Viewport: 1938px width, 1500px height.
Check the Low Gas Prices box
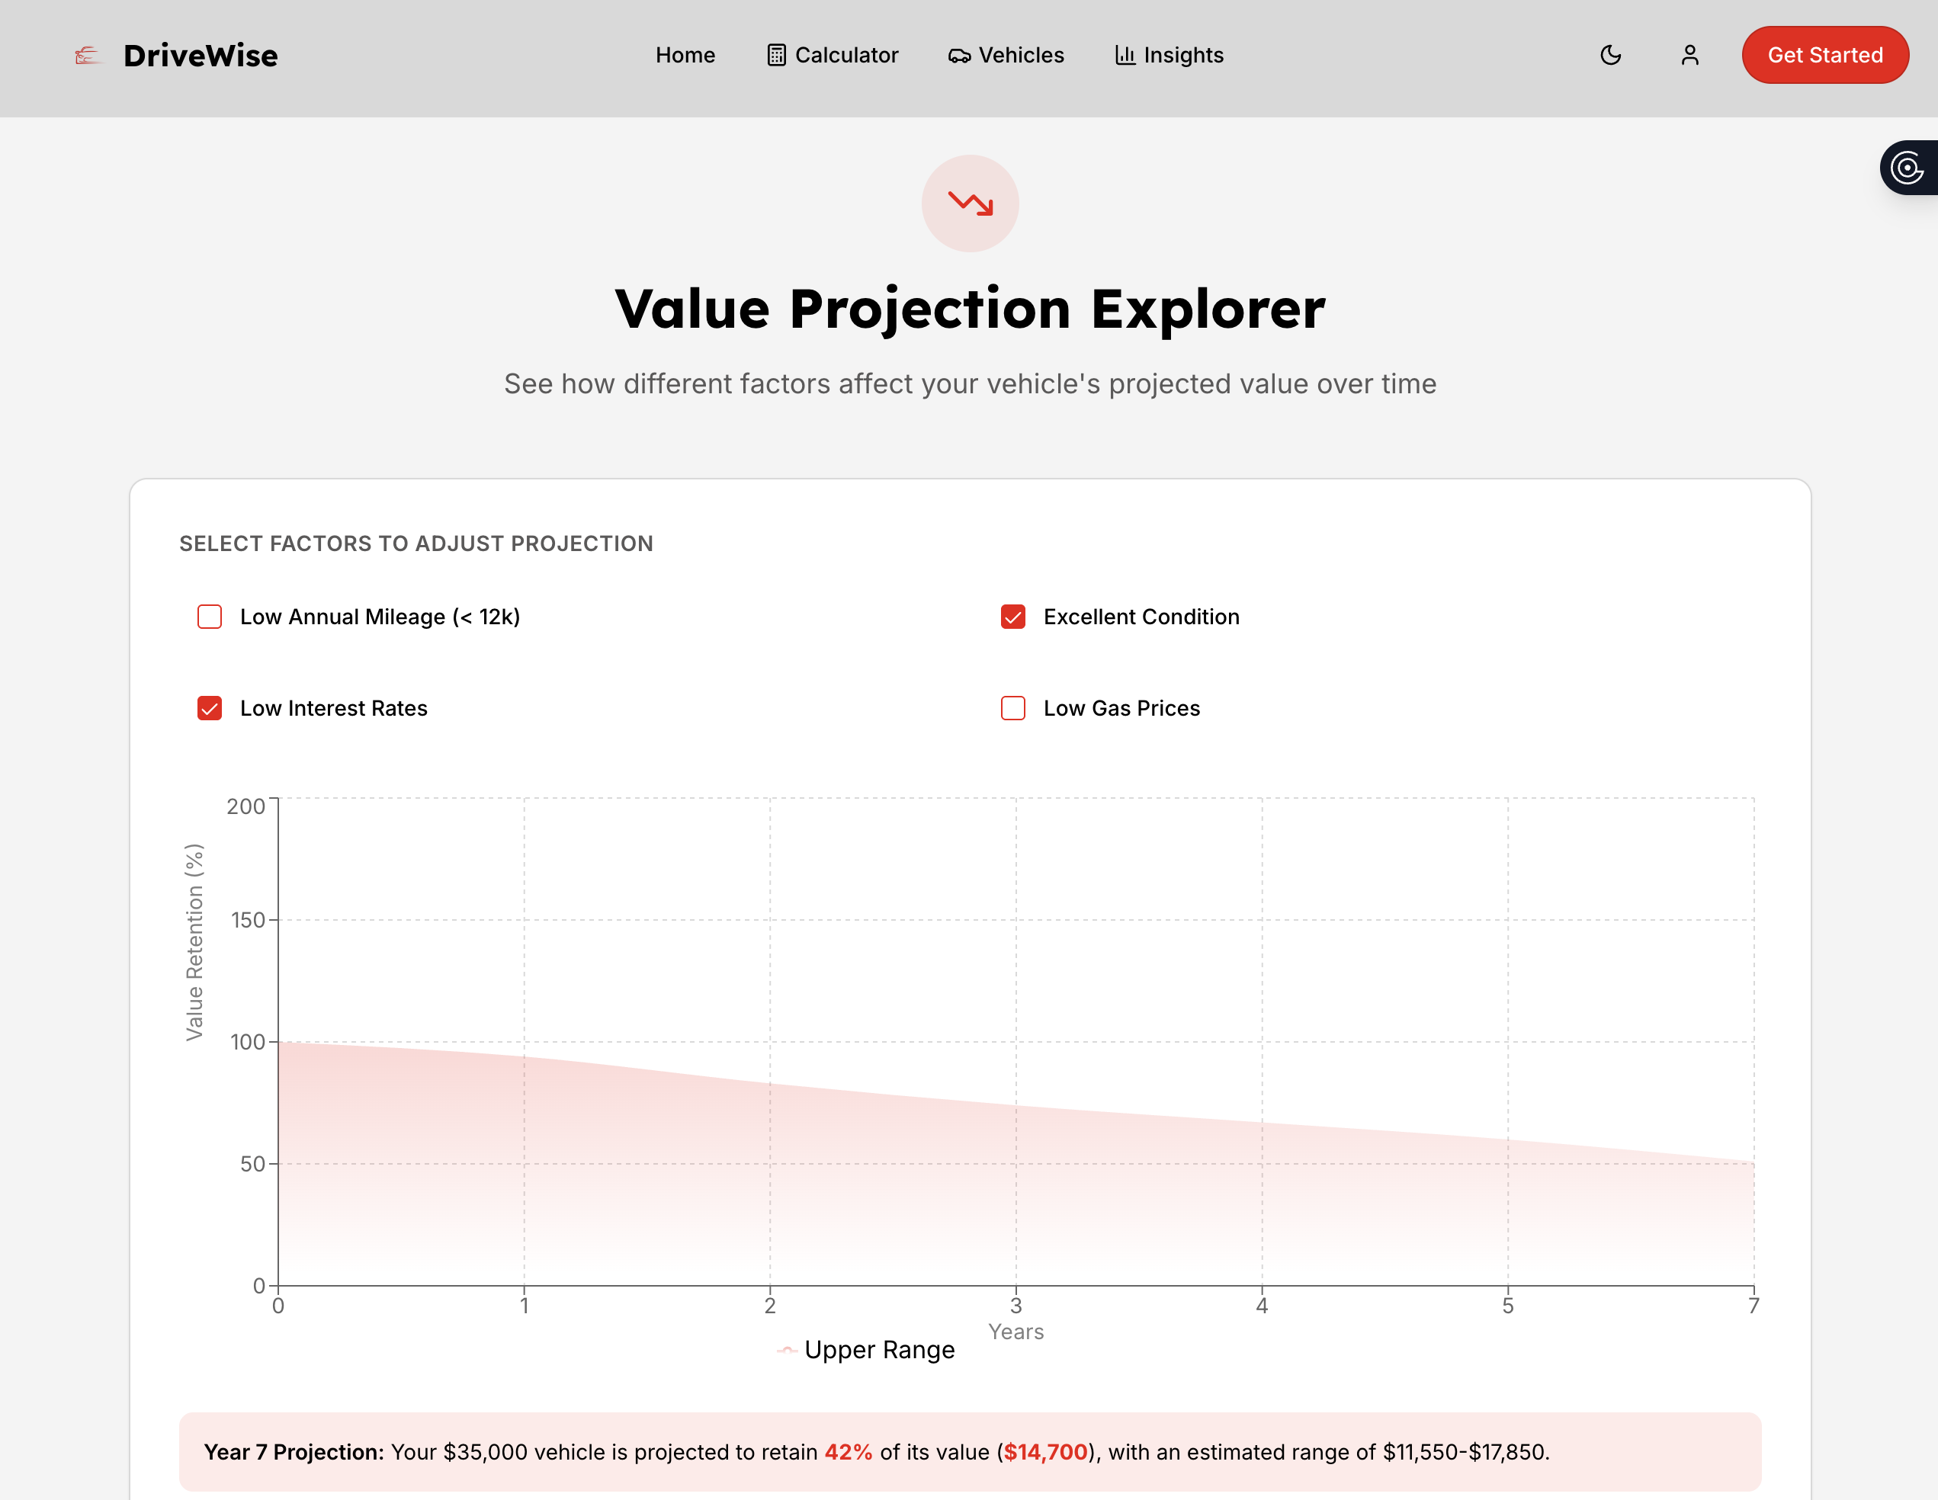1012,708
